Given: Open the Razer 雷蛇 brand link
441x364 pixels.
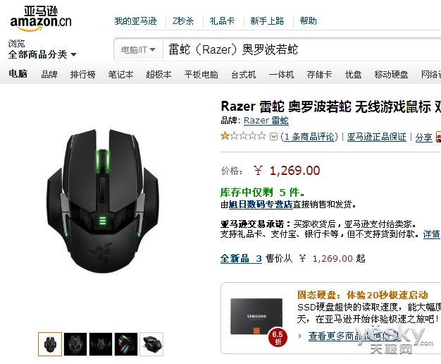Looking at the screenshot, I should click(x=266, y=121).
